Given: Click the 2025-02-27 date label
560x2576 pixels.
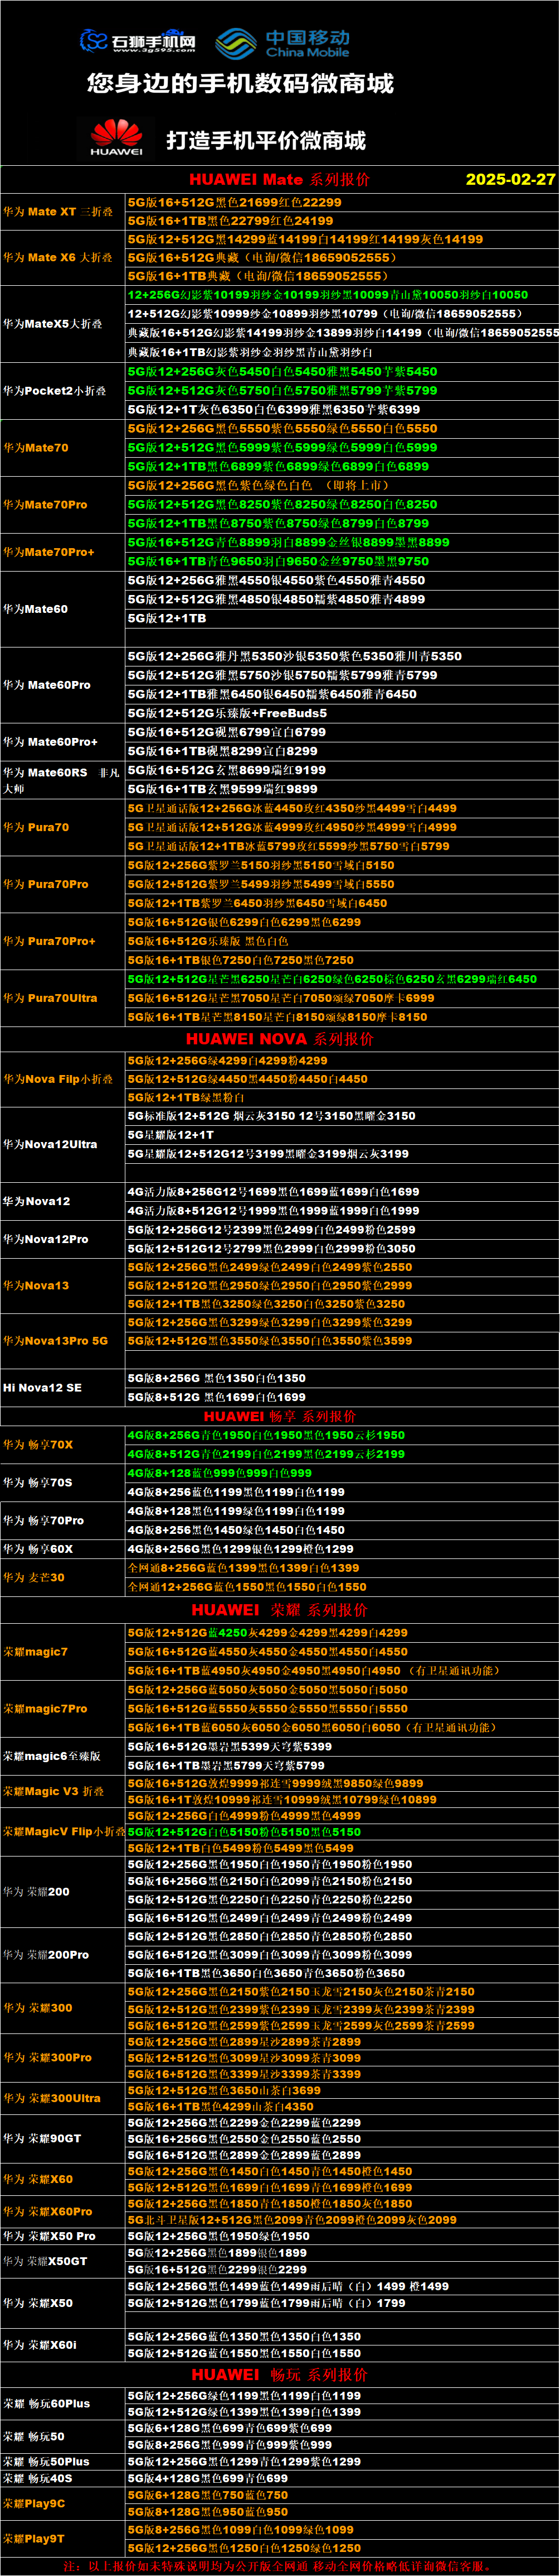Looking at the screenshot, I should point(510,179).
